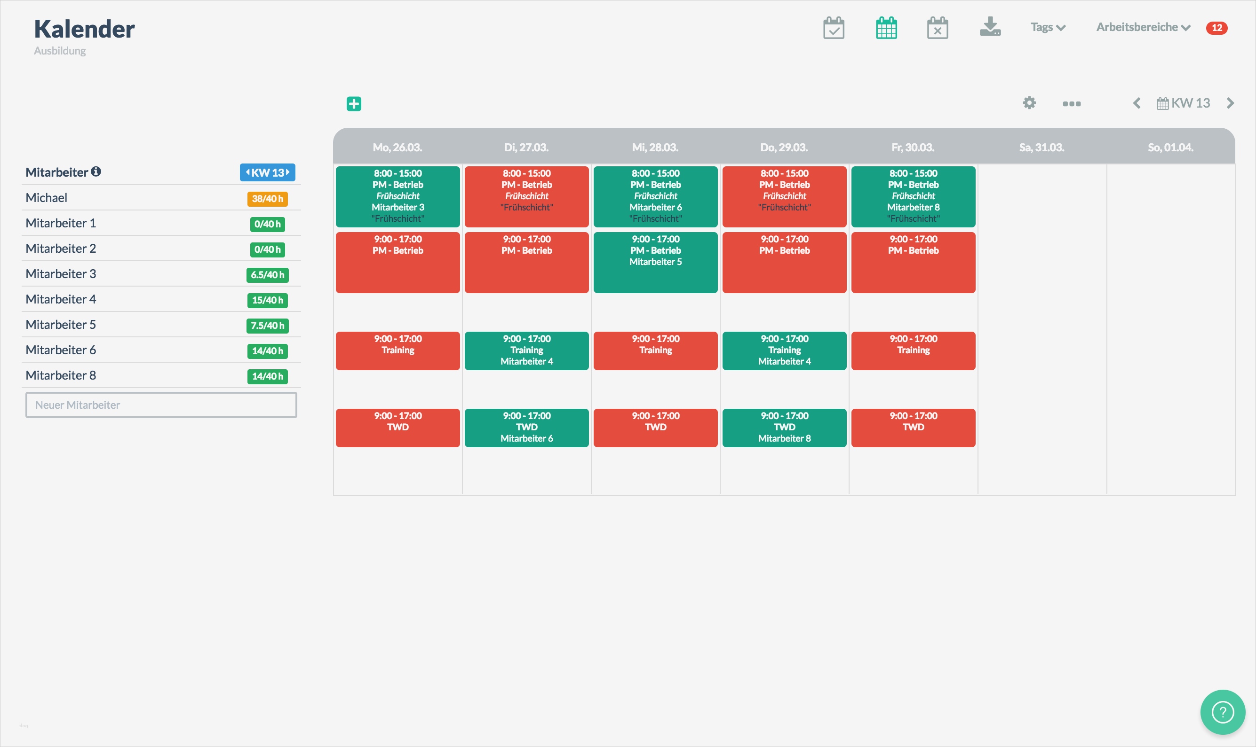Screen dimensions: 1256x747
Task: Click the calendar with checkmark icon
Action: (x=834, y=28)
